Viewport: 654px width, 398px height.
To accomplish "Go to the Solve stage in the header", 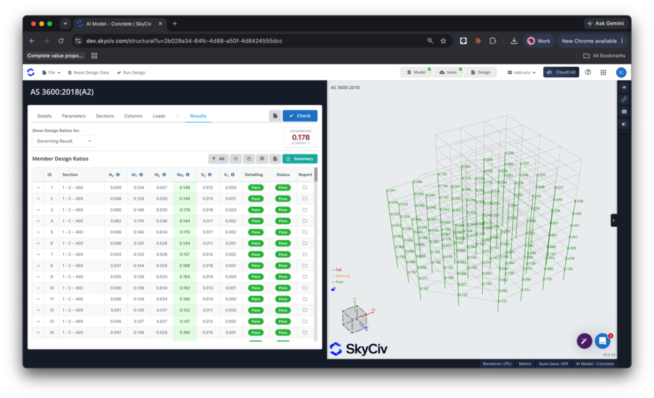I will click(449, 72).
